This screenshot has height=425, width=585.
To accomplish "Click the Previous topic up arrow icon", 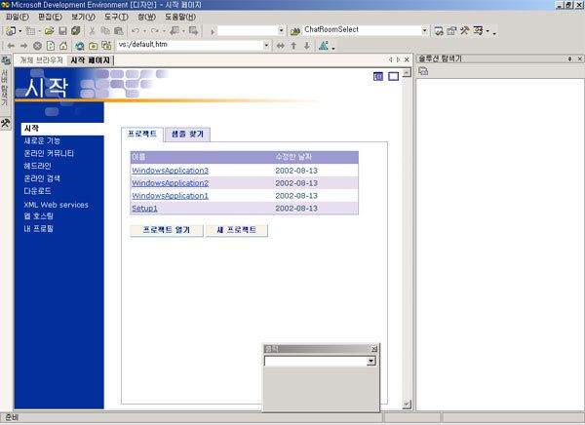I will (293, 46).
